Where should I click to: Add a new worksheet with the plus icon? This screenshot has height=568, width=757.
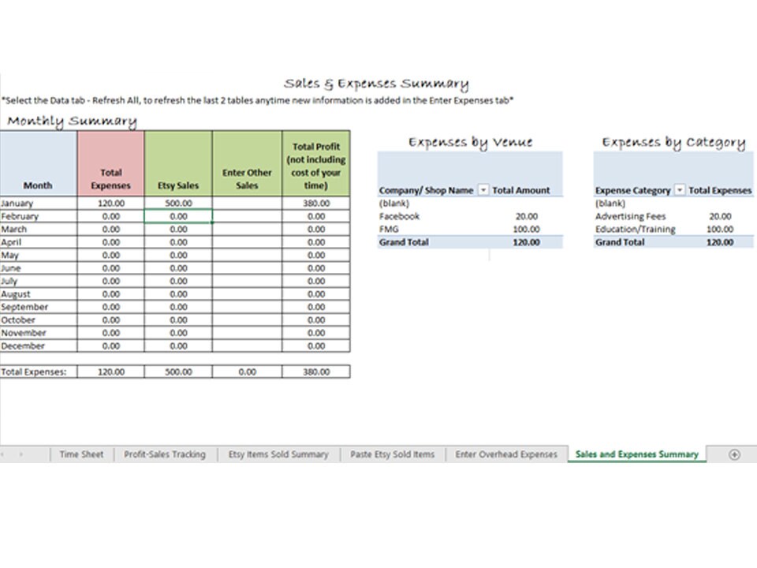coord(733,454)
